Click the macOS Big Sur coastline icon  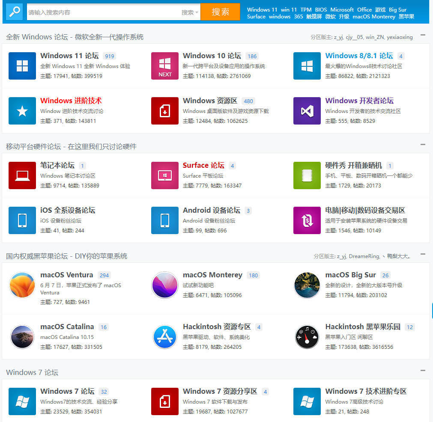pyautogui.click(x=307, y=285)
